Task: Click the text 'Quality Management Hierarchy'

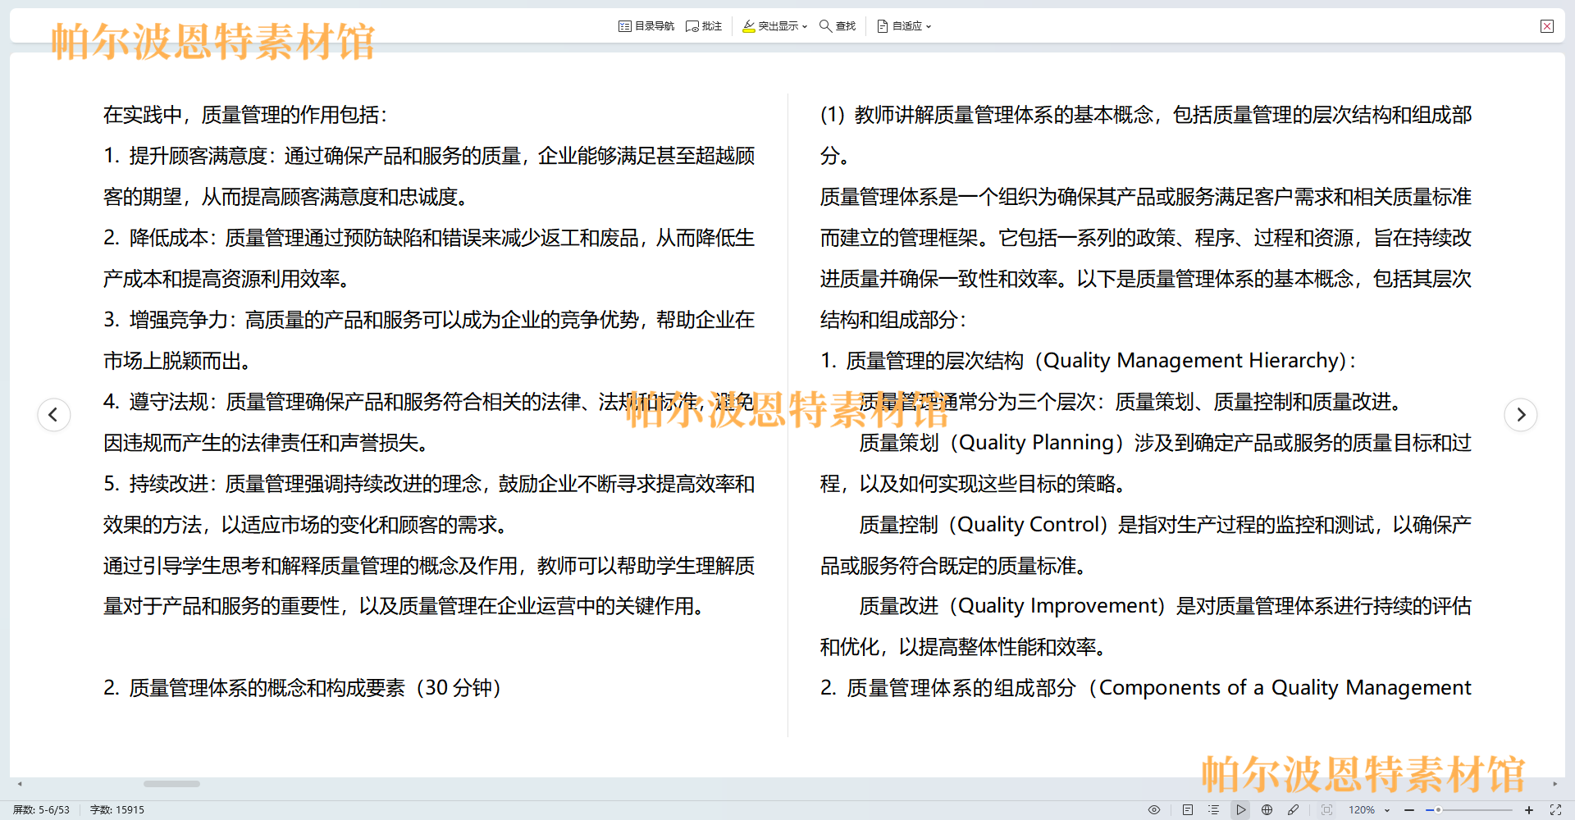Action: click(x=1191, y=361)
